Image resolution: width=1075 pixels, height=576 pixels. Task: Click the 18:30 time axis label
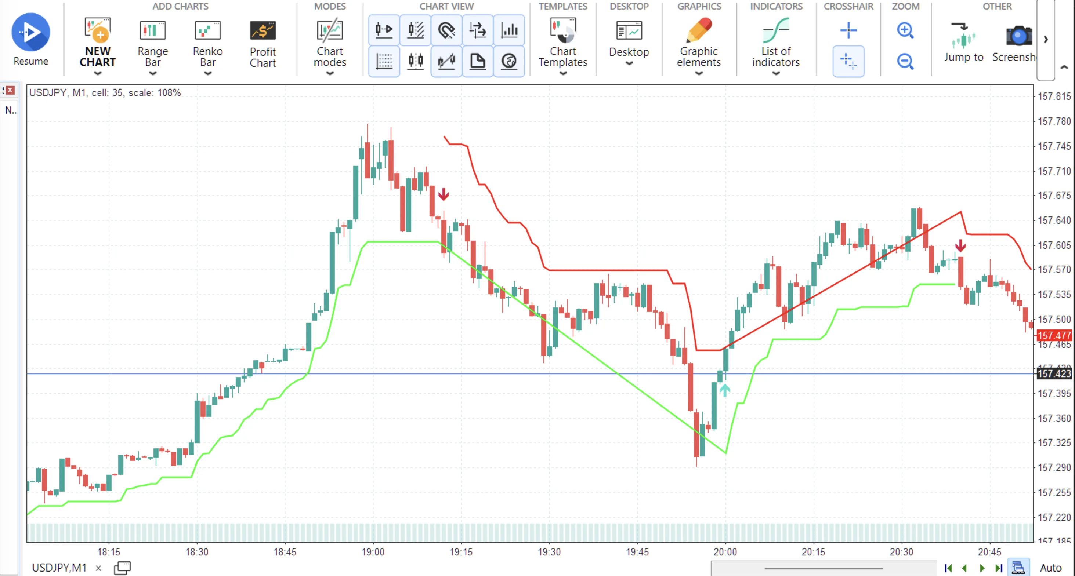pyautogui.click(x=197, y=552)
